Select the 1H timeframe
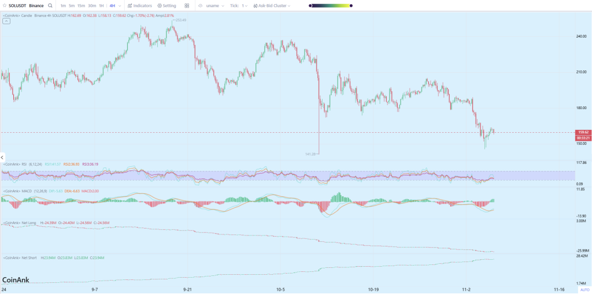 [x=101, y=5]
